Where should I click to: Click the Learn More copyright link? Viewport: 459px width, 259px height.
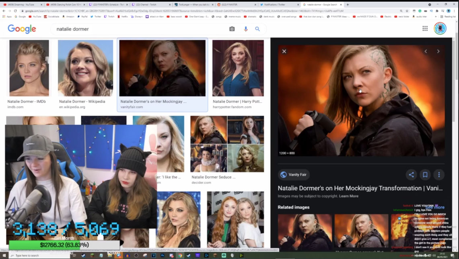[349, 196]
